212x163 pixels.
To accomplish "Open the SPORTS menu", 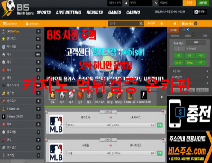I will click(44, 12).
